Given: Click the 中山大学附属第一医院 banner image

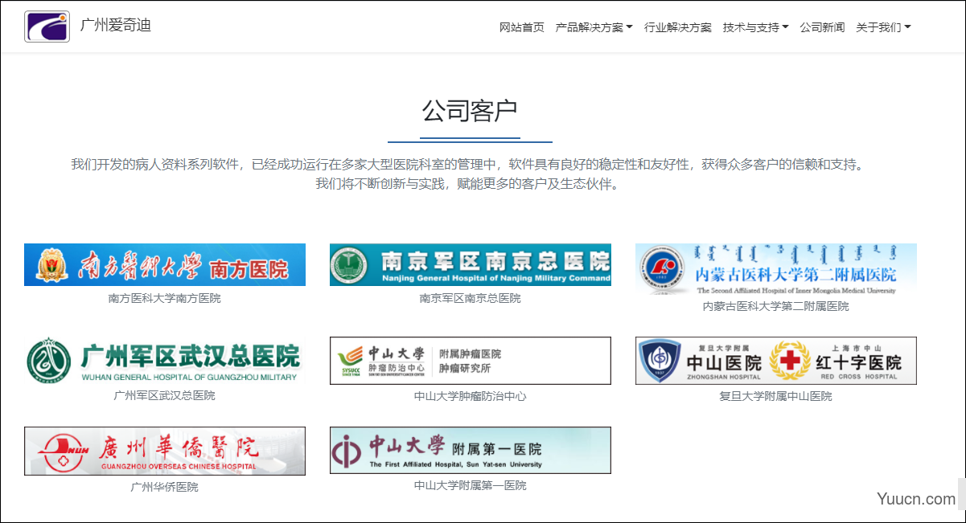Looking at the screenshot, I should point(471,450).
